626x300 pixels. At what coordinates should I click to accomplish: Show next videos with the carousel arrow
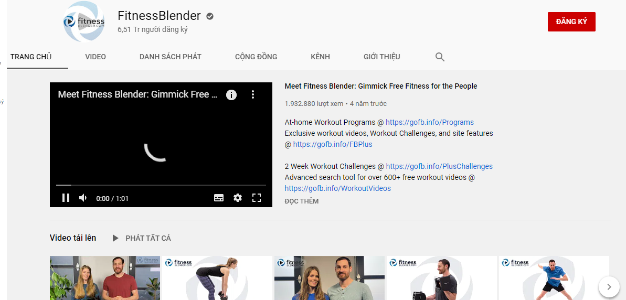(x=609, y=286)
